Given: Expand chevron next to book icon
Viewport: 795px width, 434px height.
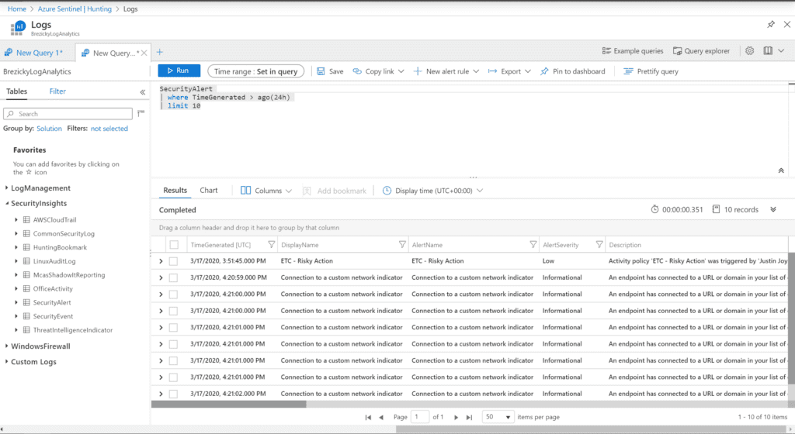Looking at the screenshot, I should [x=781, y=50].
